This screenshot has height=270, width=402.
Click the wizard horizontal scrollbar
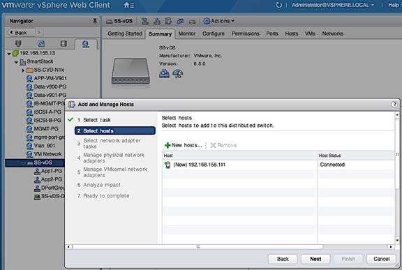[198, 247]
